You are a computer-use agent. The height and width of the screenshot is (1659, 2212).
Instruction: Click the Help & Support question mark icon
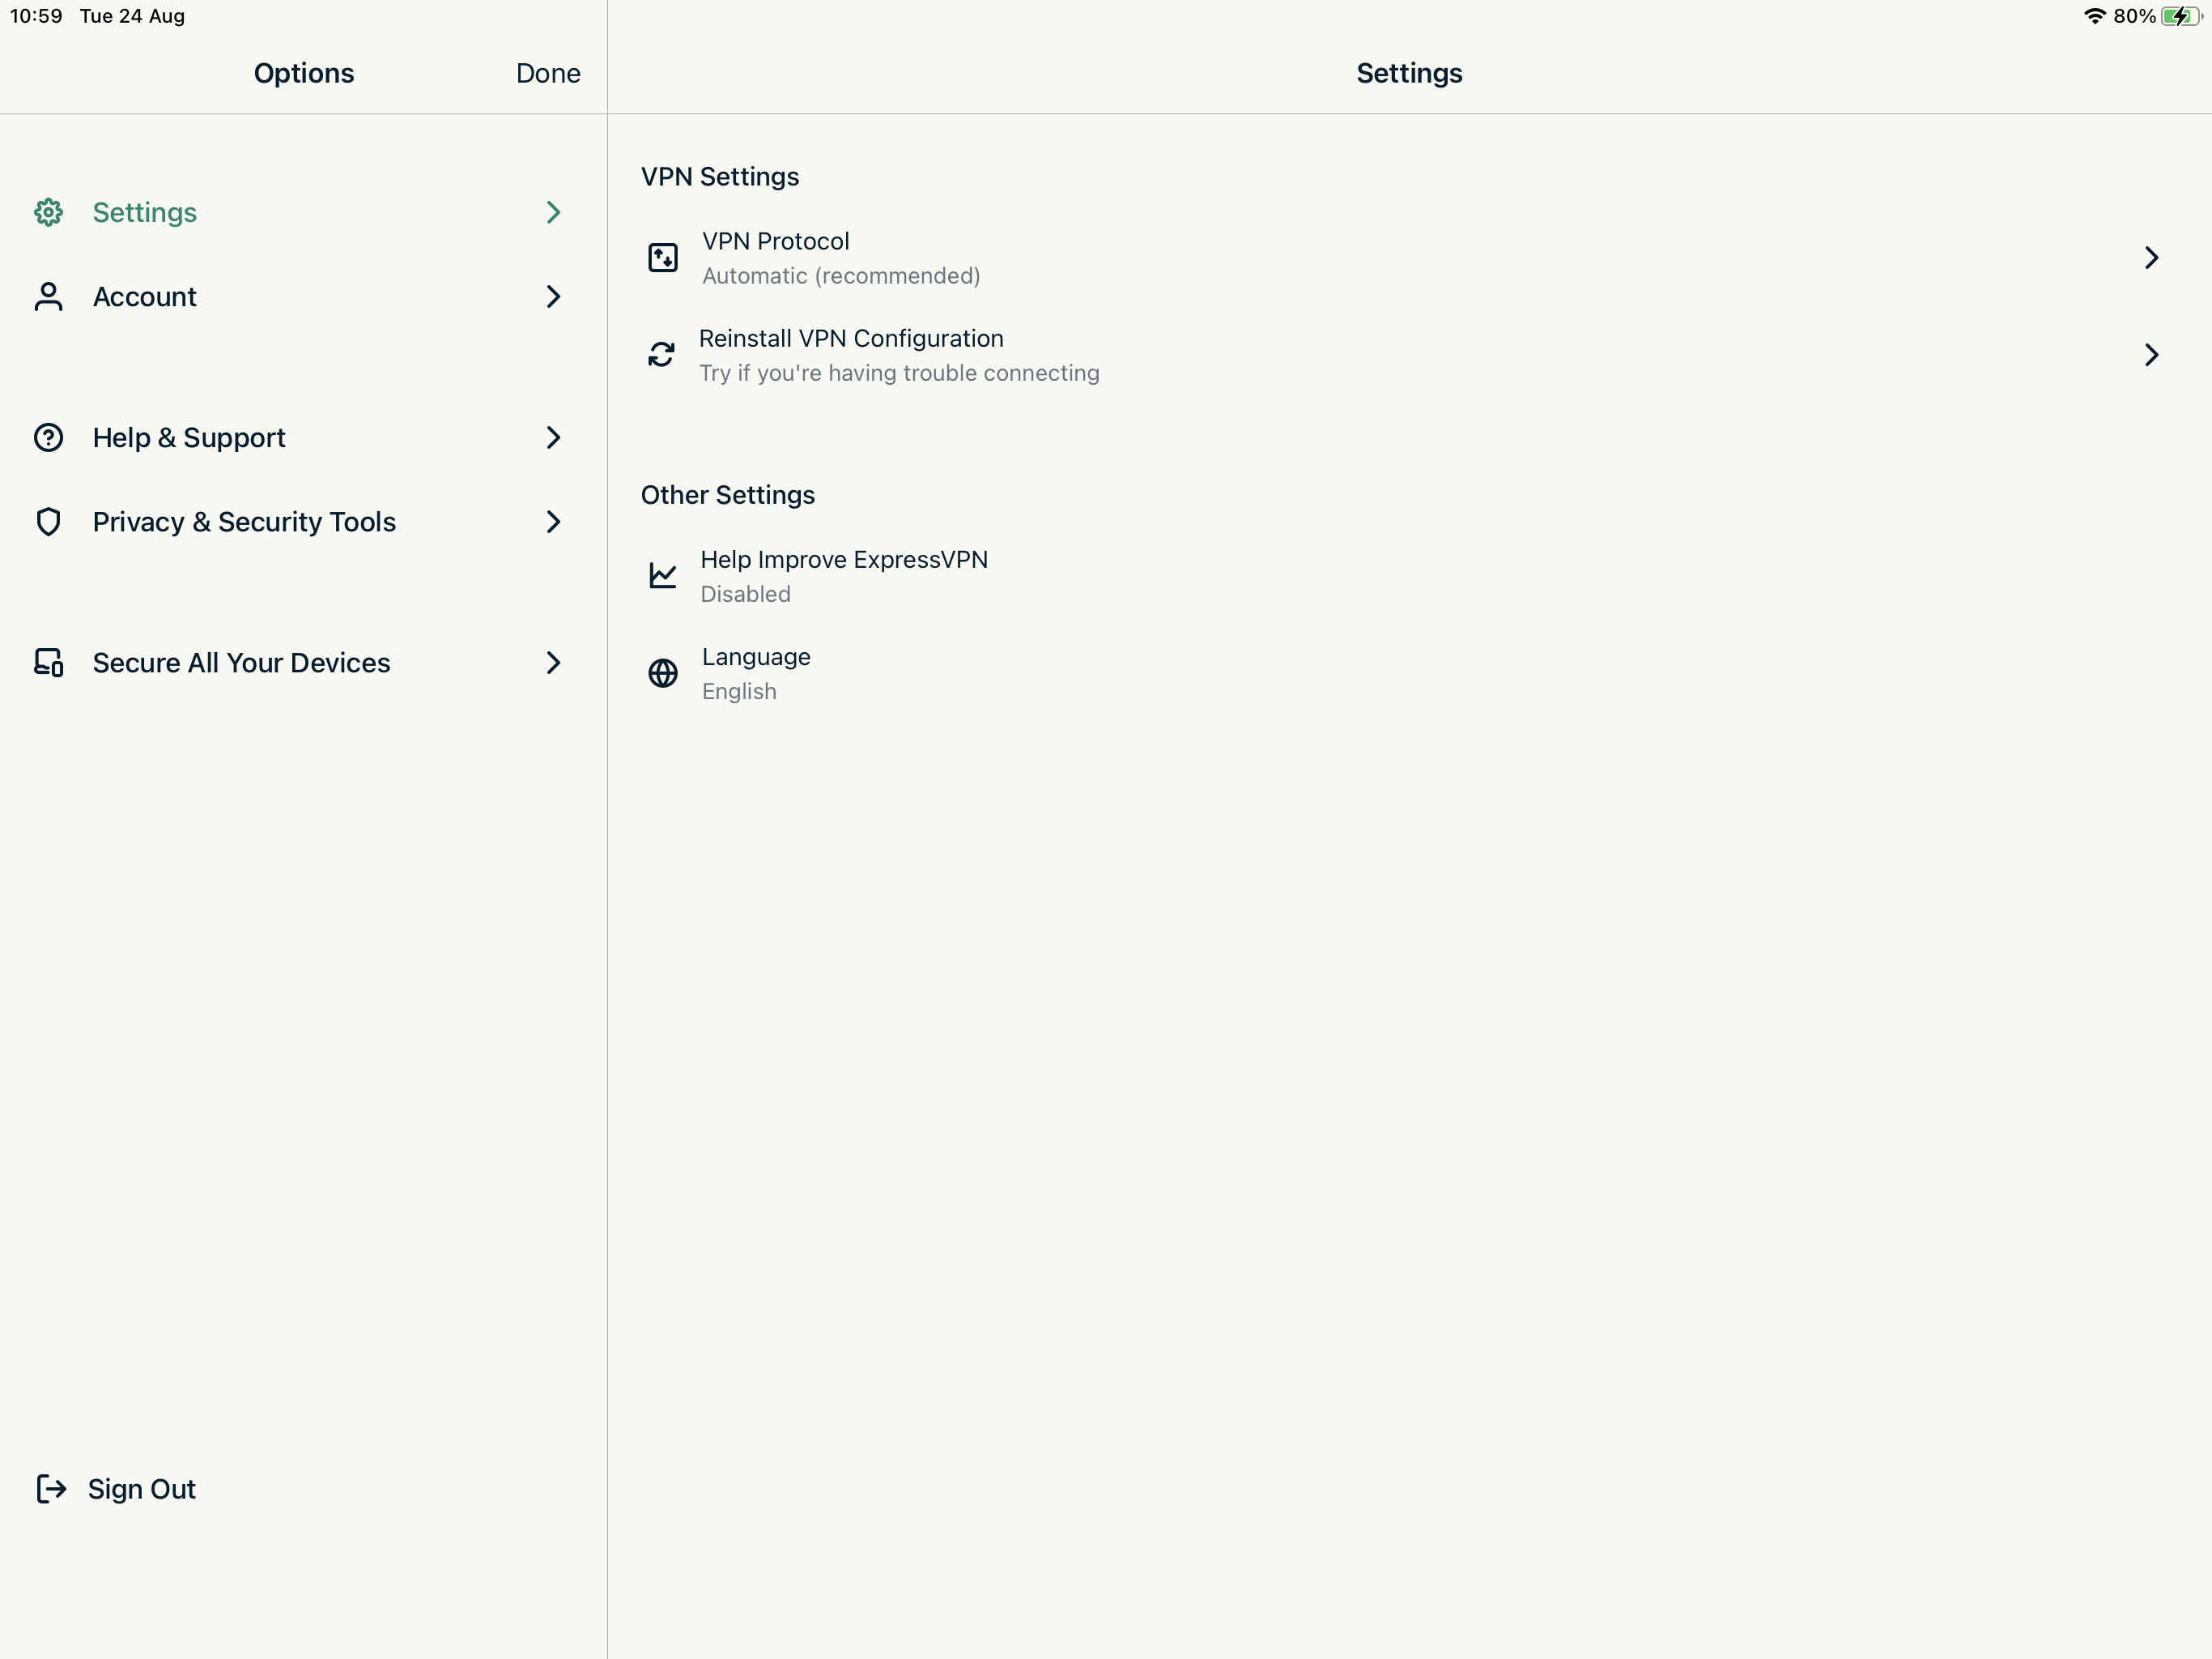tap(49, 437)
